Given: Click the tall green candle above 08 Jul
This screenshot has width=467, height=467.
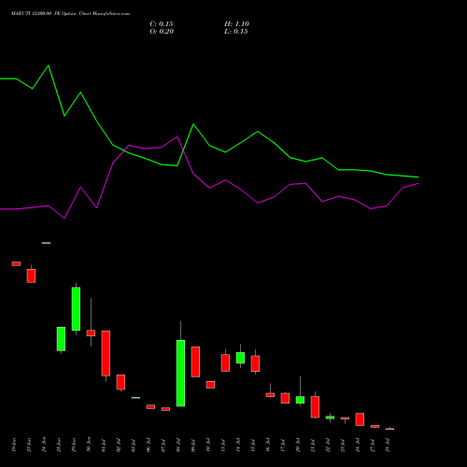Looking at the screenshot, I should point(180,373).
